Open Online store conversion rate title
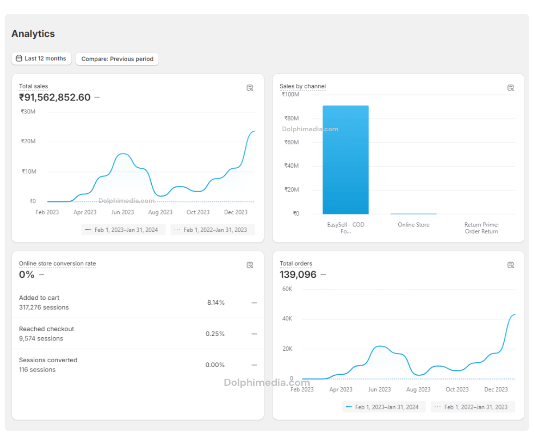 [x=57, y=263]
